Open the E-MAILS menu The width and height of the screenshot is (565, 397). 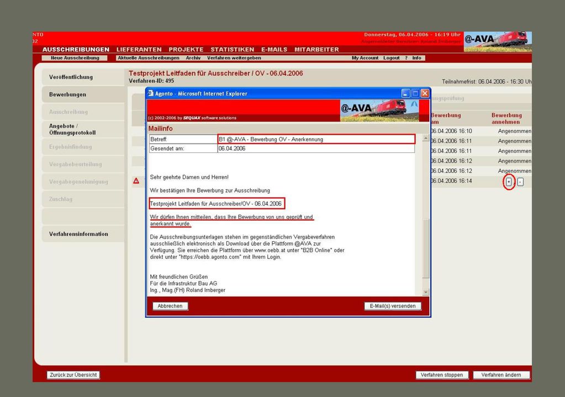pos(274,49)
